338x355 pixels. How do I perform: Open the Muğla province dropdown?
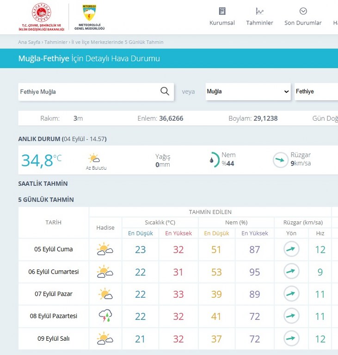(247, 92)
